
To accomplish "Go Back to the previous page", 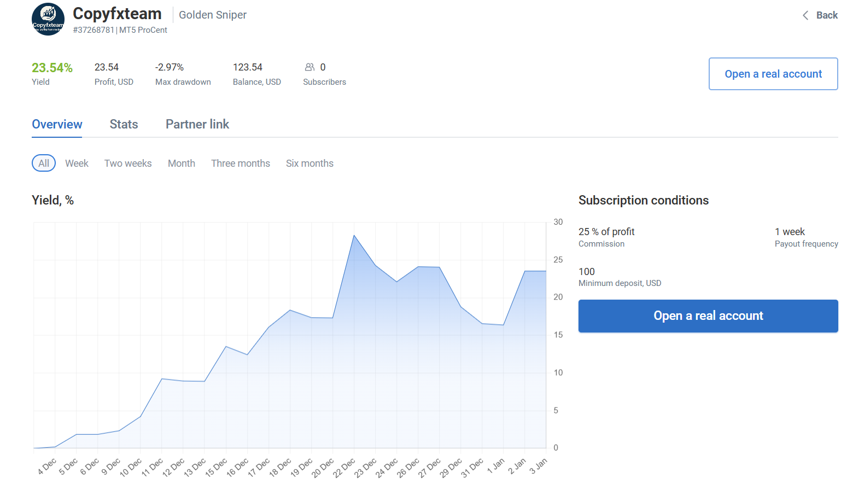I will pos(826,15).
